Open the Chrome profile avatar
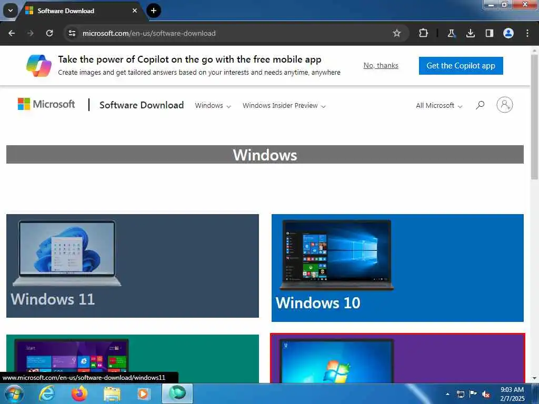This screenshot has width=539, height=404. coord(508,33)
